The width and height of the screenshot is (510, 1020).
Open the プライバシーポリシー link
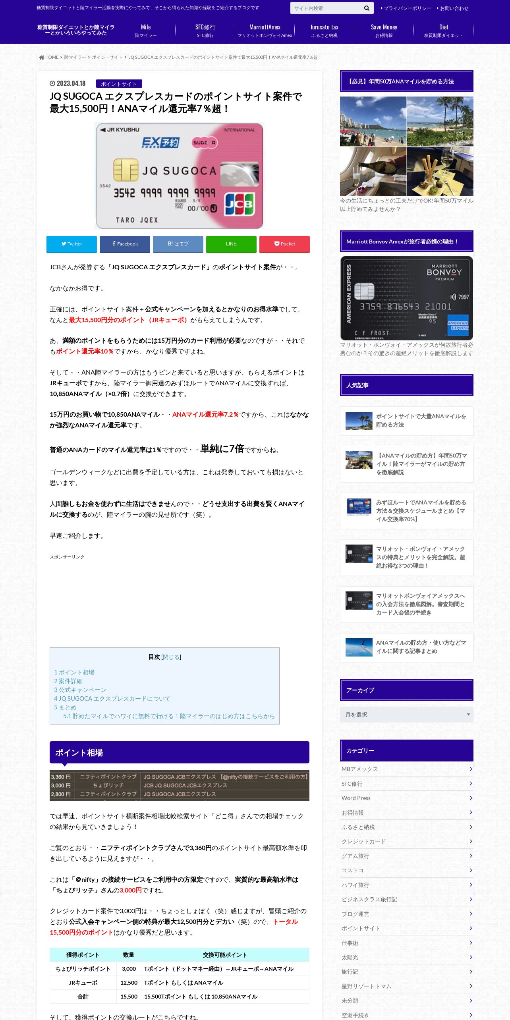point(406,8)
